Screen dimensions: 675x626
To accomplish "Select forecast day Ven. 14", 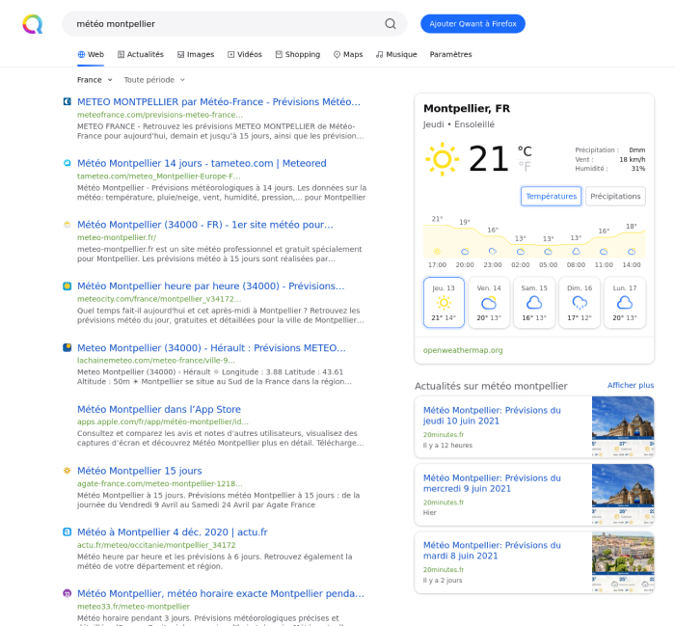I will [x=489, y=303].
